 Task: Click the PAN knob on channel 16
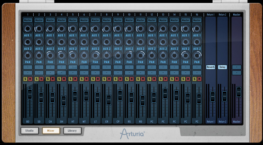pos(197,55)
